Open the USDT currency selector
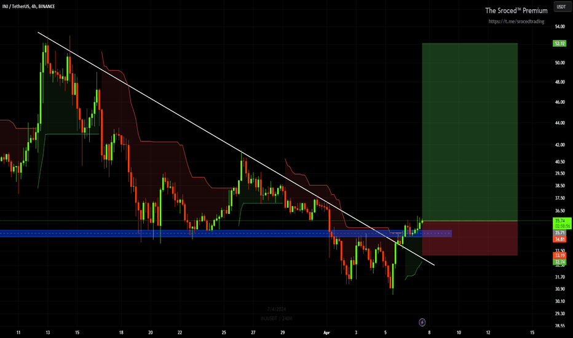Viewport: 573px width, 338px height. [561, 7]
